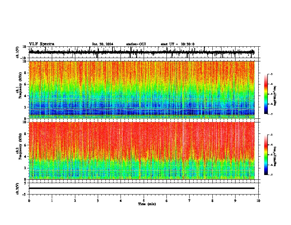The width and height of the screenshot is (291, 225).
Task: Select the date text "Jan. 30, 2024"
Action: coord(103,44)
